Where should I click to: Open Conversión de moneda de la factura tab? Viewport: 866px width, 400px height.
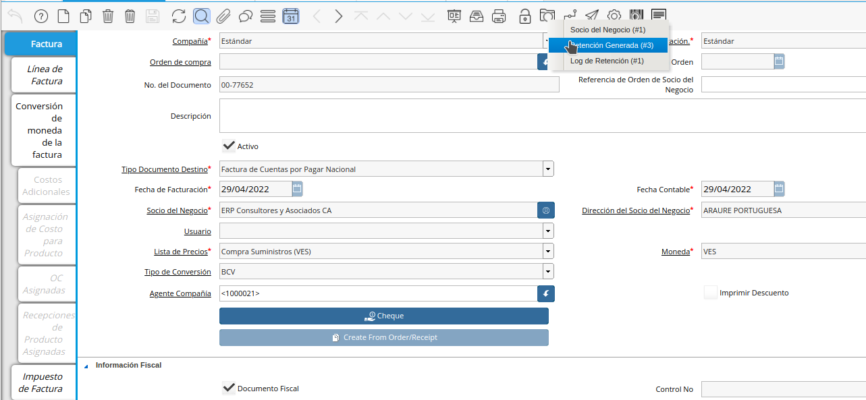44,130
